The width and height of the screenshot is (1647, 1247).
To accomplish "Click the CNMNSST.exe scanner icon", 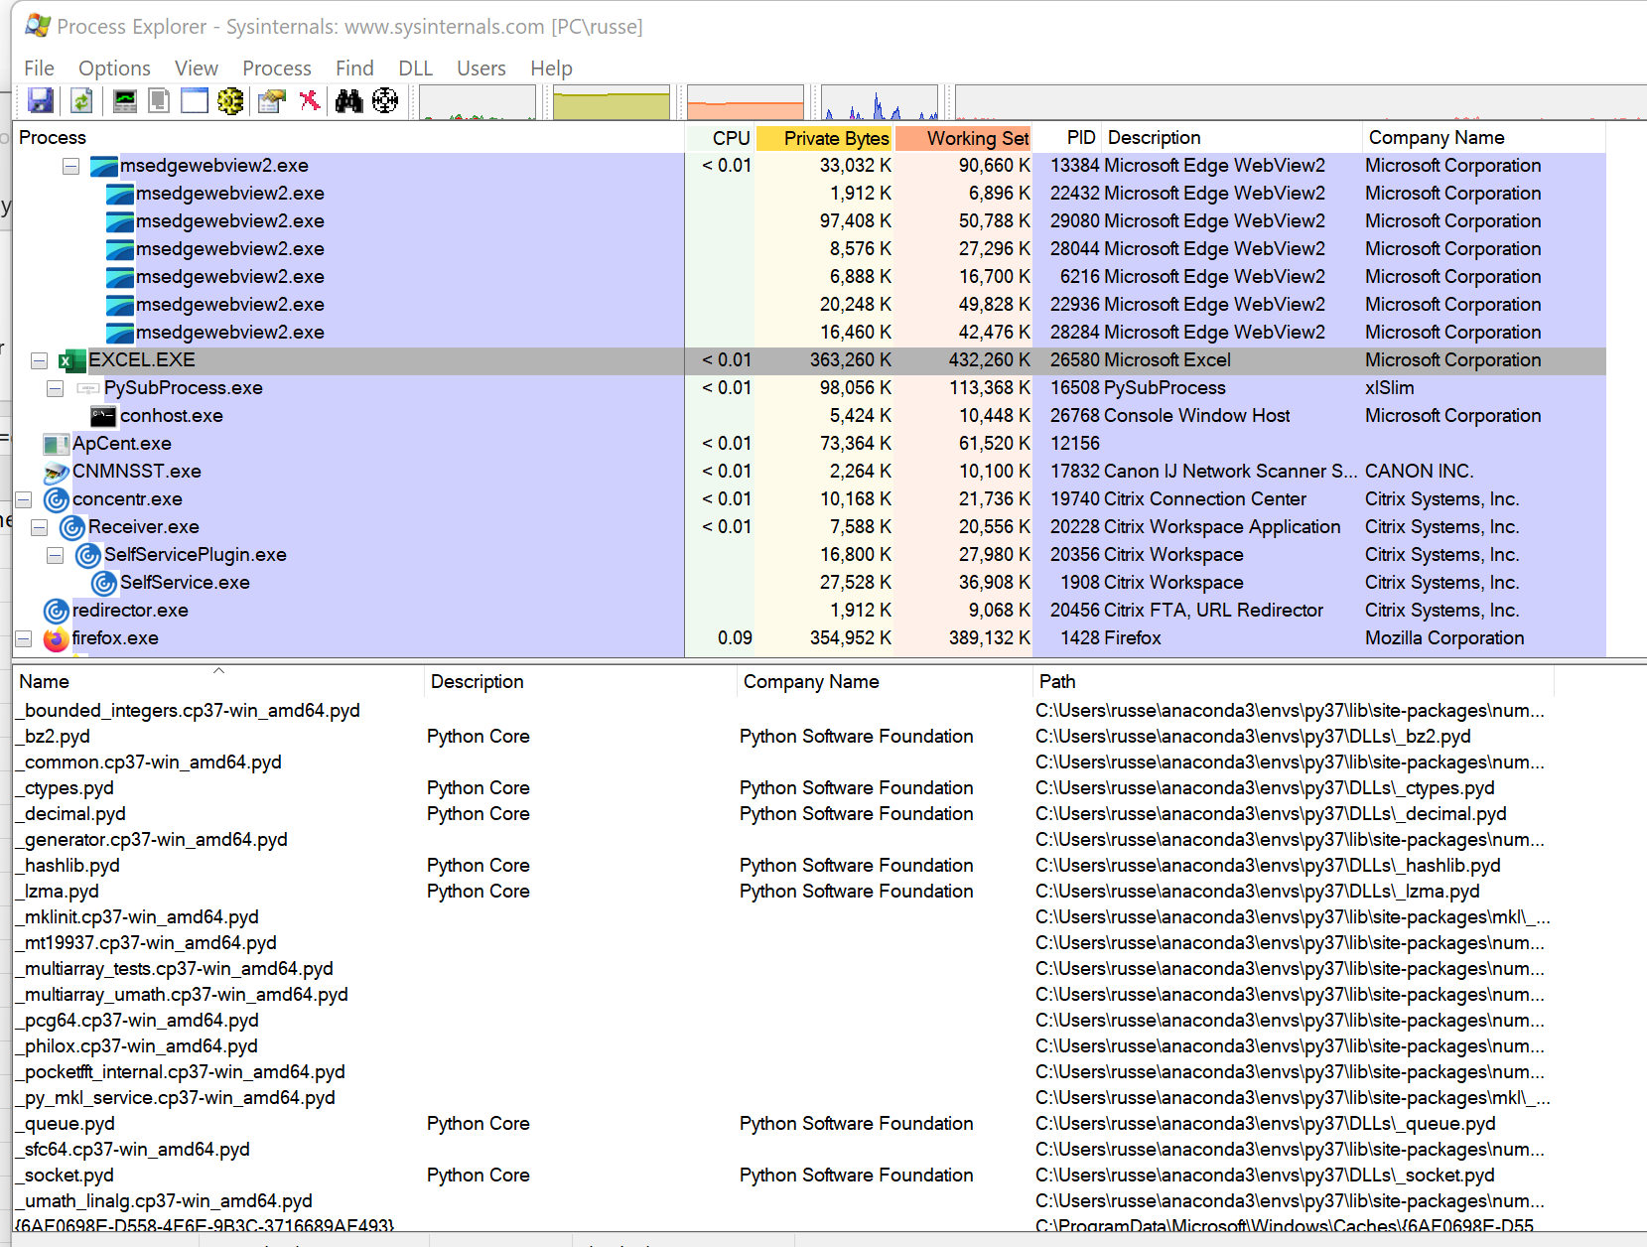I will pos(57,472).
